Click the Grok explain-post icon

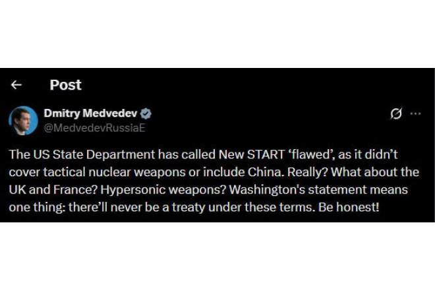(395, 113)
